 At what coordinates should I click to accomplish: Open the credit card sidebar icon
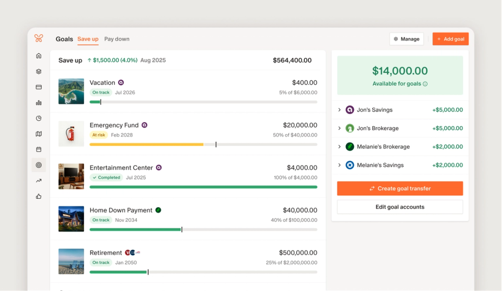(39, 87)
